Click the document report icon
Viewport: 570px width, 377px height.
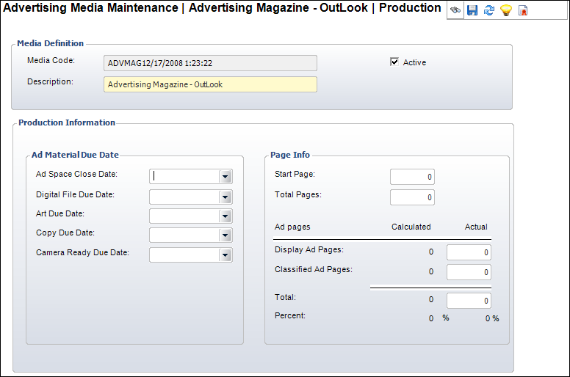pyautogui.click(x=523, y=10)
